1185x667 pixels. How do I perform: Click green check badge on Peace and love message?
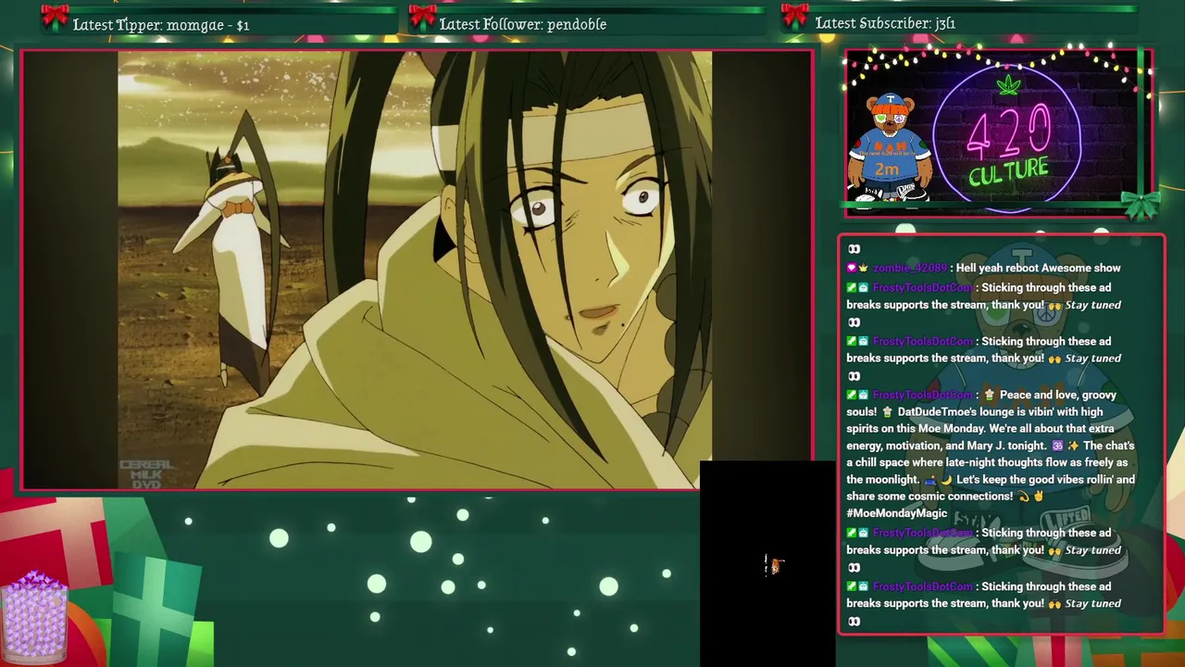852,395
